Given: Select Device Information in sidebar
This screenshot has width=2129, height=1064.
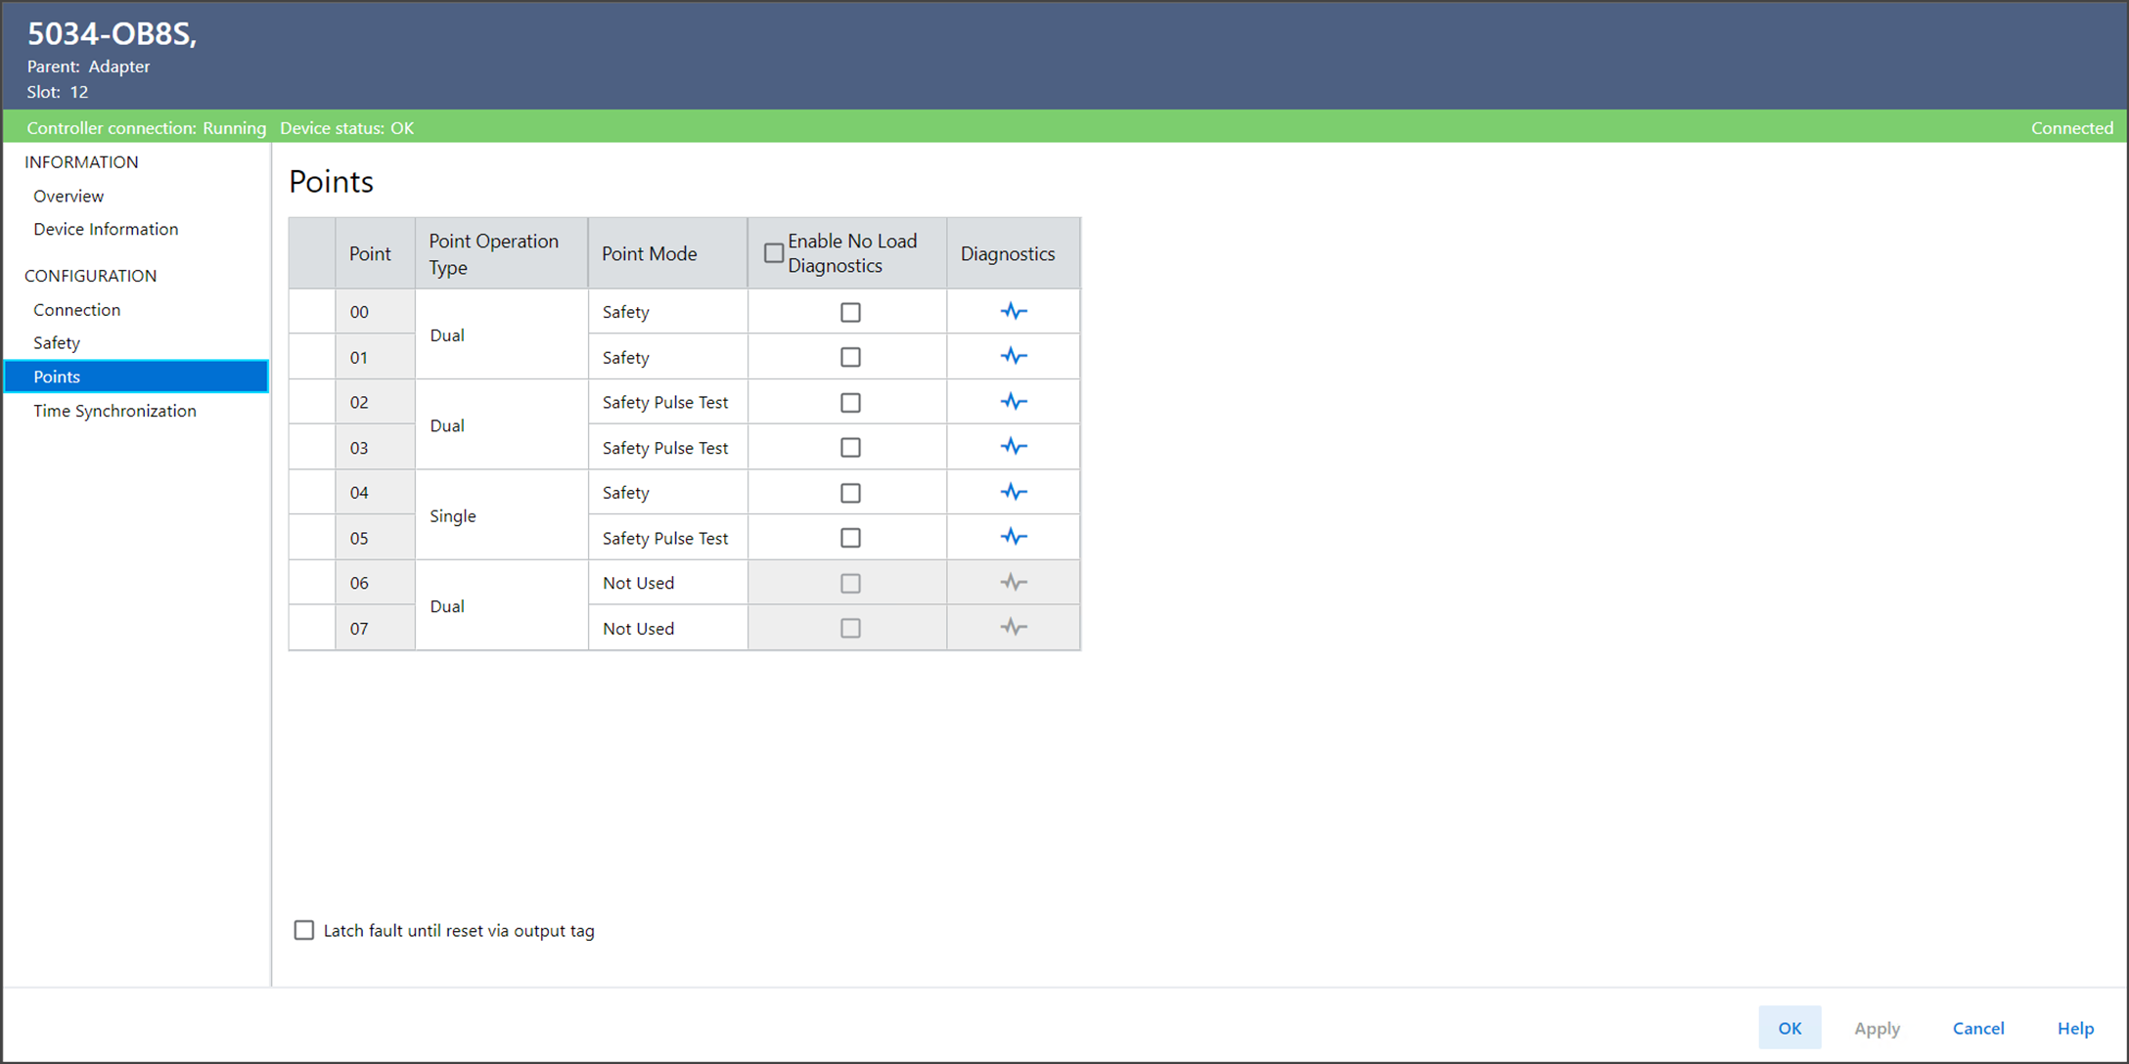Looking at the screenshot, I should coord(106,229).
